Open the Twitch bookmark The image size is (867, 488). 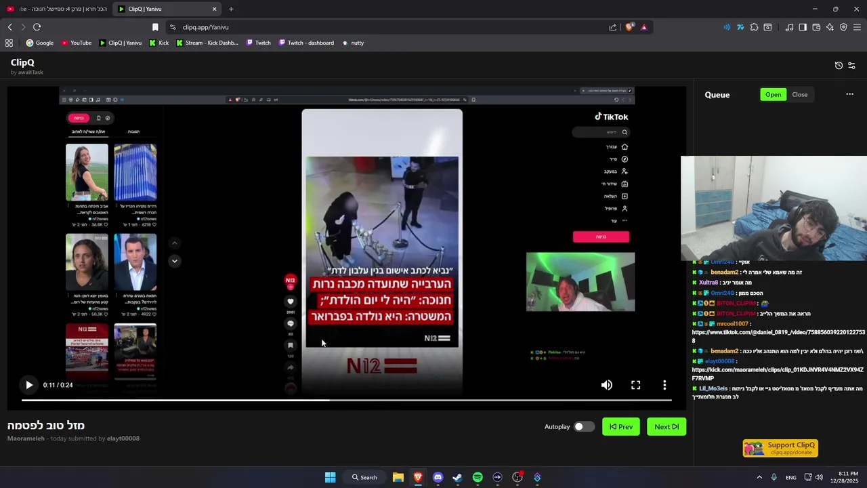tap(258, 43)
